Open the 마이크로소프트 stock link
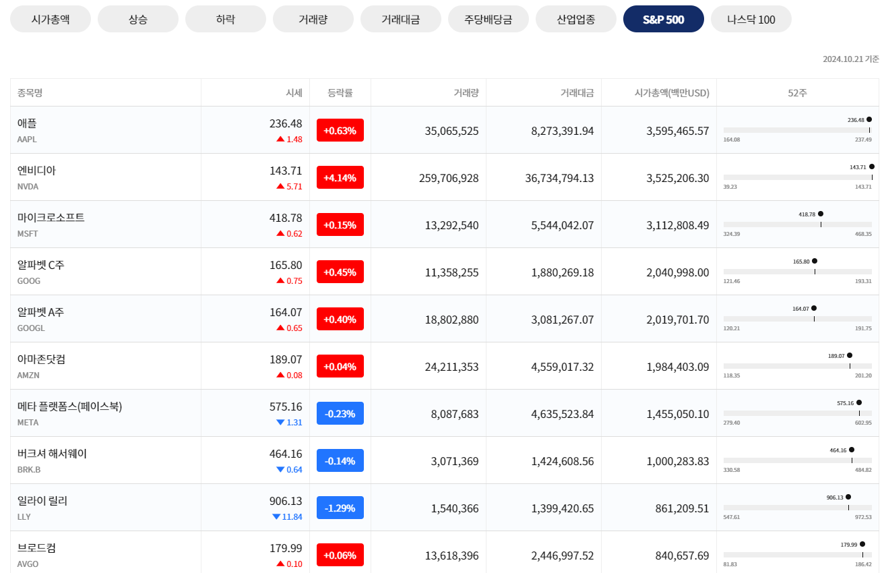The width and height of the screenshot is (882, 573). pos(51,218)
